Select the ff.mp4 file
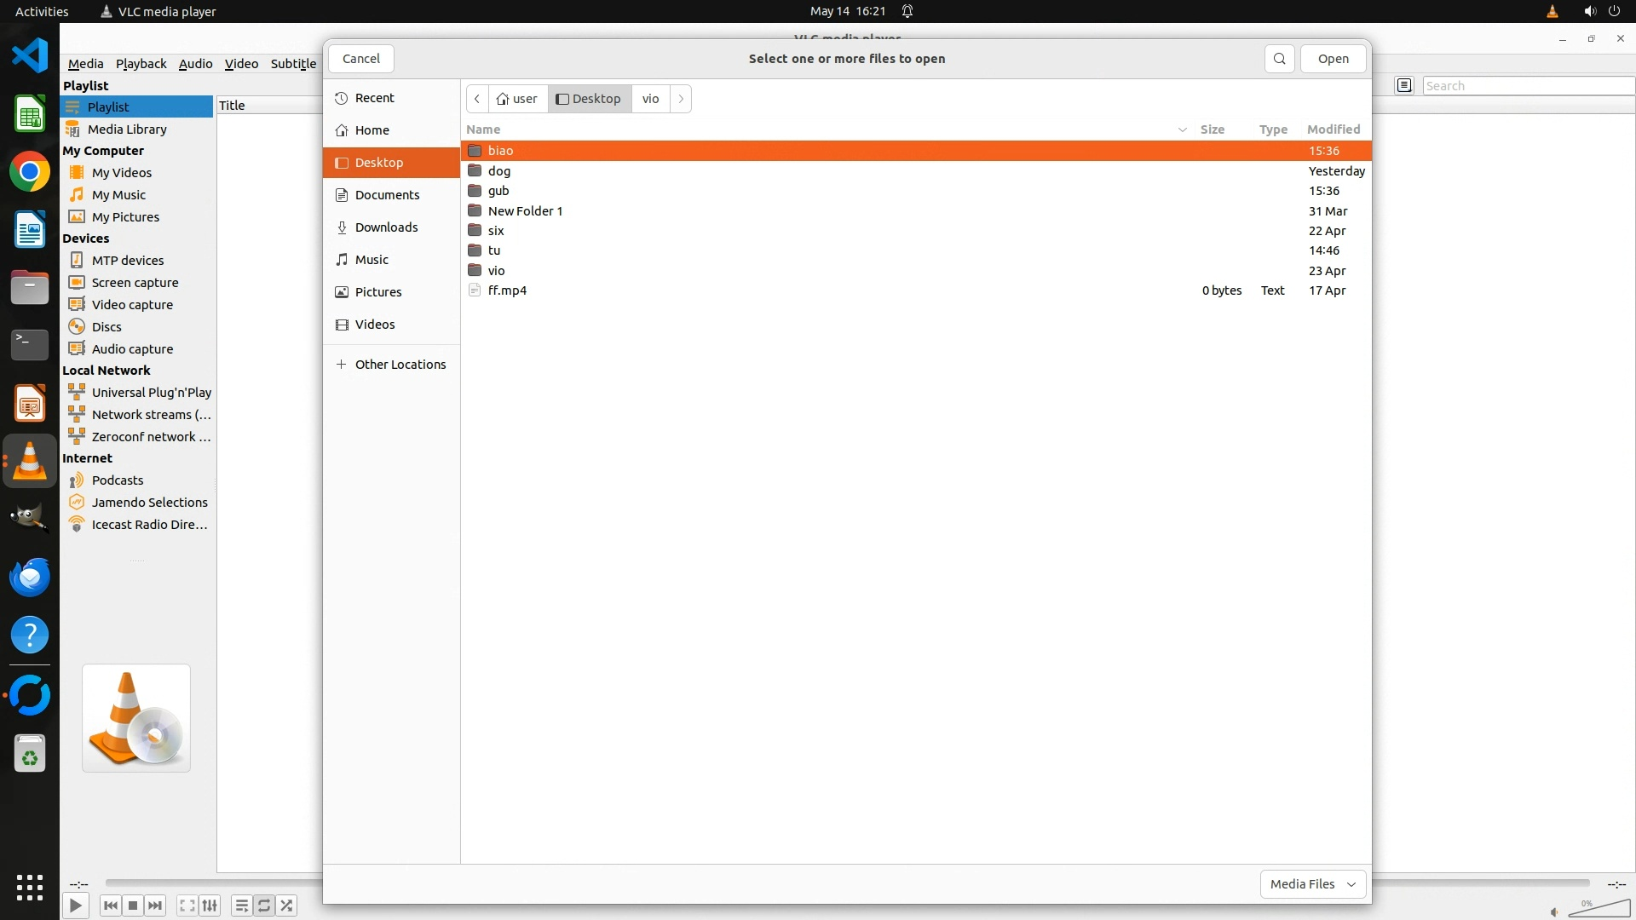 point(507,290)
